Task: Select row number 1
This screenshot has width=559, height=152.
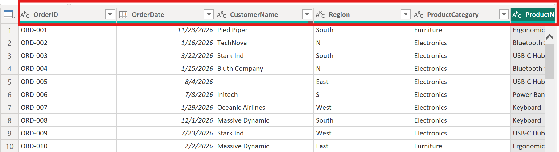Action: tap(10, 30)
